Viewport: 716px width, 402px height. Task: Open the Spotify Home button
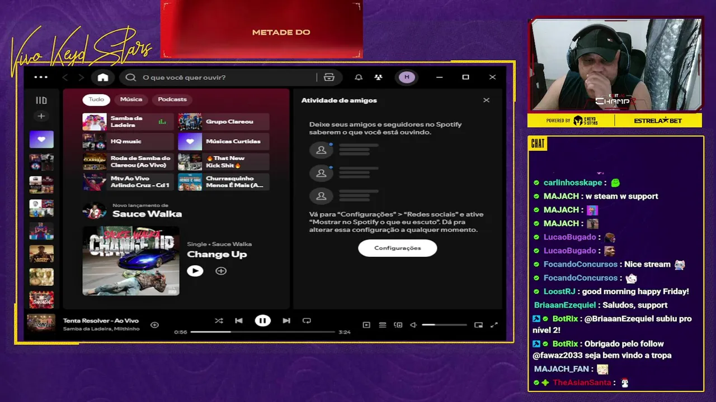pos(103,78)
